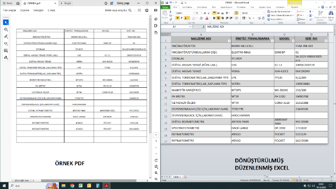336x189 pixels.
Task: Toggle align text left in Excel
Action: tap(214, 18)
